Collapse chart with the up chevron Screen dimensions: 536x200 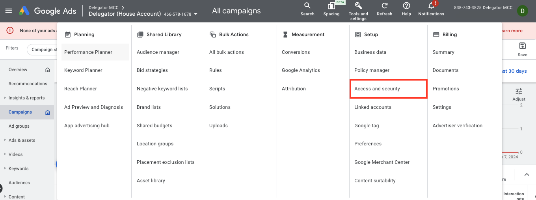click(x=527, y=174)
